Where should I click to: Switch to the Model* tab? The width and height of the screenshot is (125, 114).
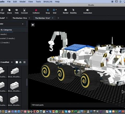tap(2, 18)
